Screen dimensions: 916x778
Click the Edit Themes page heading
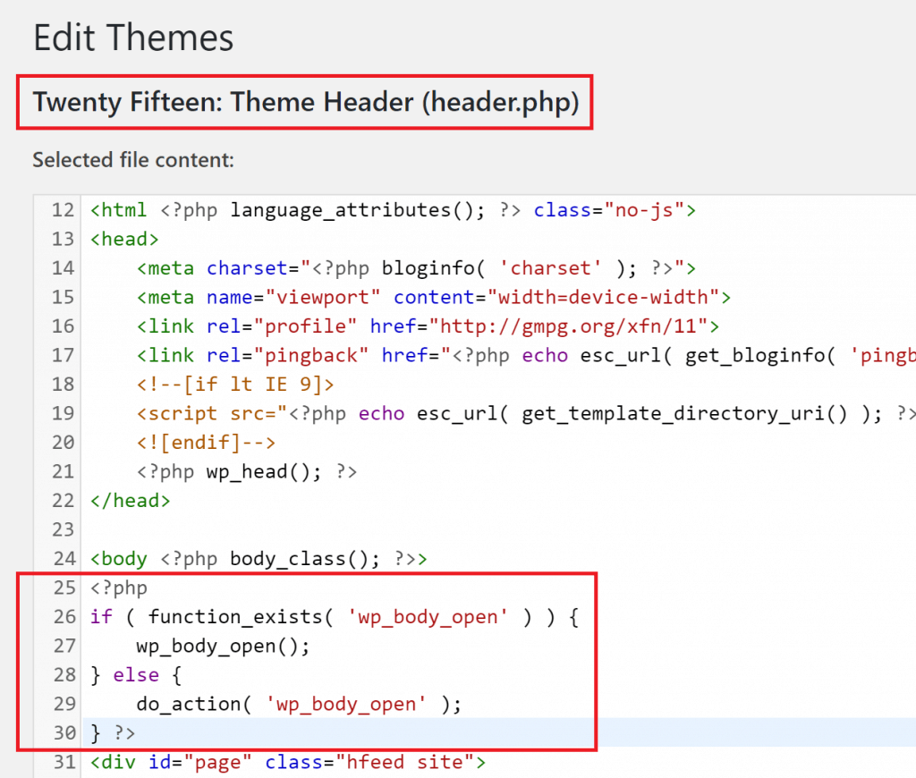(133, 38)
